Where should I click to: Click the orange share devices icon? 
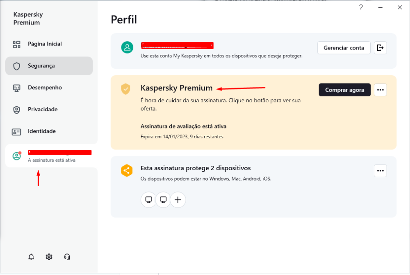coord(127,171)
